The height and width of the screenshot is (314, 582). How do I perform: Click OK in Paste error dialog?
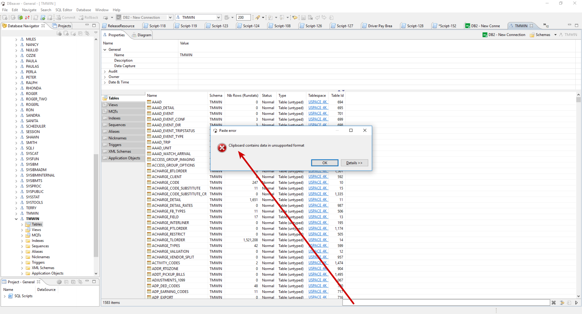[325, 163]
